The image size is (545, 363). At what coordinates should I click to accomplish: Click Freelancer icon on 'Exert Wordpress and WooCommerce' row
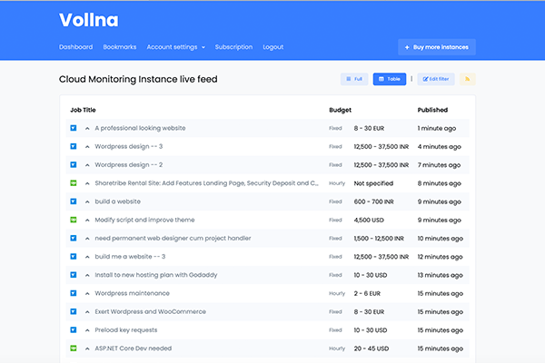click(x=74, y=311)
